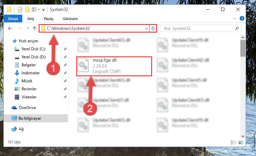The width and height of the screenshot is (256, 156).
Task: Expand the address bar history dropdown
Action: (146, 29)
